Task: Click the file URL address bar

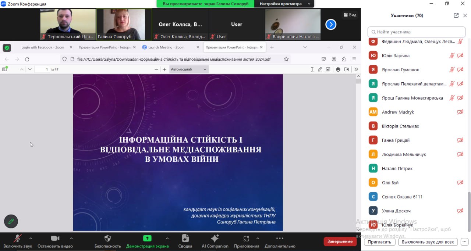Action: (174, 59)
